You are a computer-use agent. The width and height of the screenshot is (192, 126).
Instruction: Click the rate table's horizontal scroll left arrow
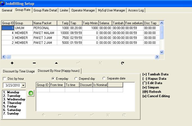[4, 57]
